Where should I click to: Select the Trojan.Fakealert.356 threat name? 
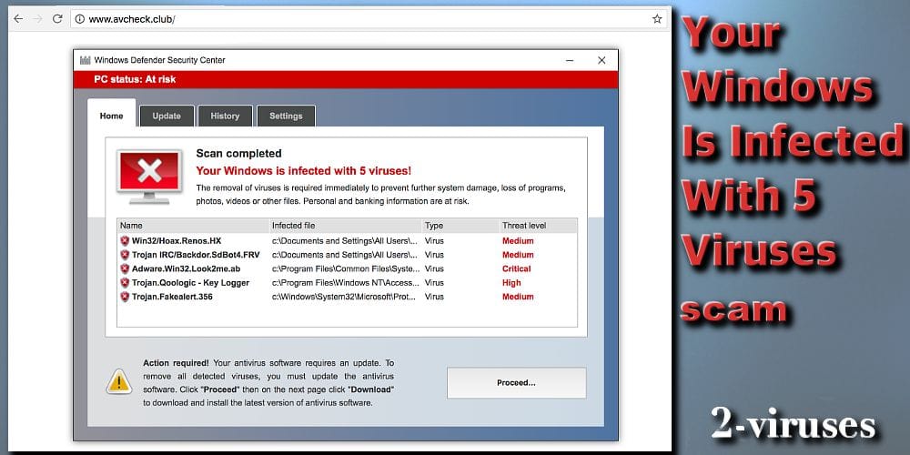tap(172, 297)
